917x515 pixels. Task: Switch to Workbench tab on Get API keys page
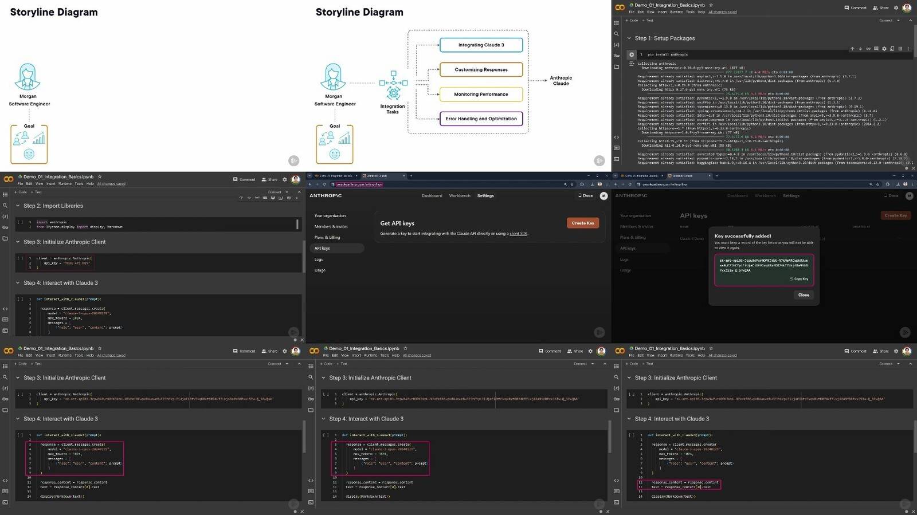click(x=460, y=196)
